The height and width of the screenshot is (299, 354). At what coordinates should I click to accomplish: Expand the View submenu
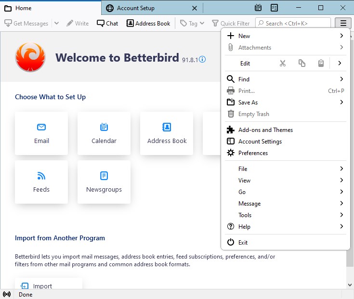pyautogui.click(x=285, y=180)
